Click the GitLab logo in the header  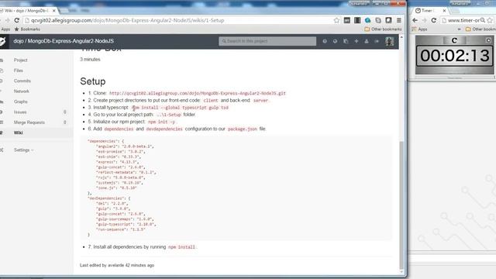point(2,41)
